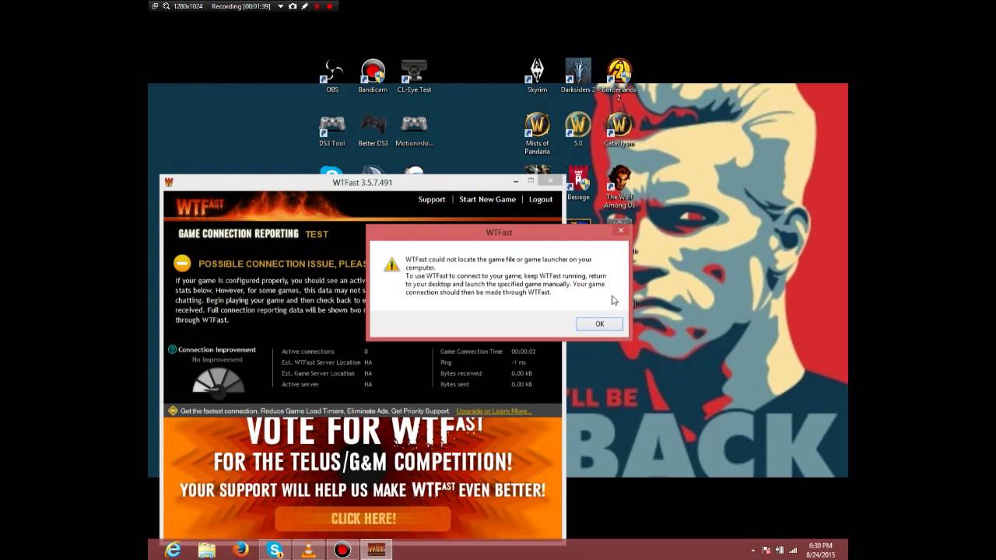This screenshot has width=996, height=560.
Task: Close the WTFast error dialog
Action: pyautogui.click(x=620, y=230)
